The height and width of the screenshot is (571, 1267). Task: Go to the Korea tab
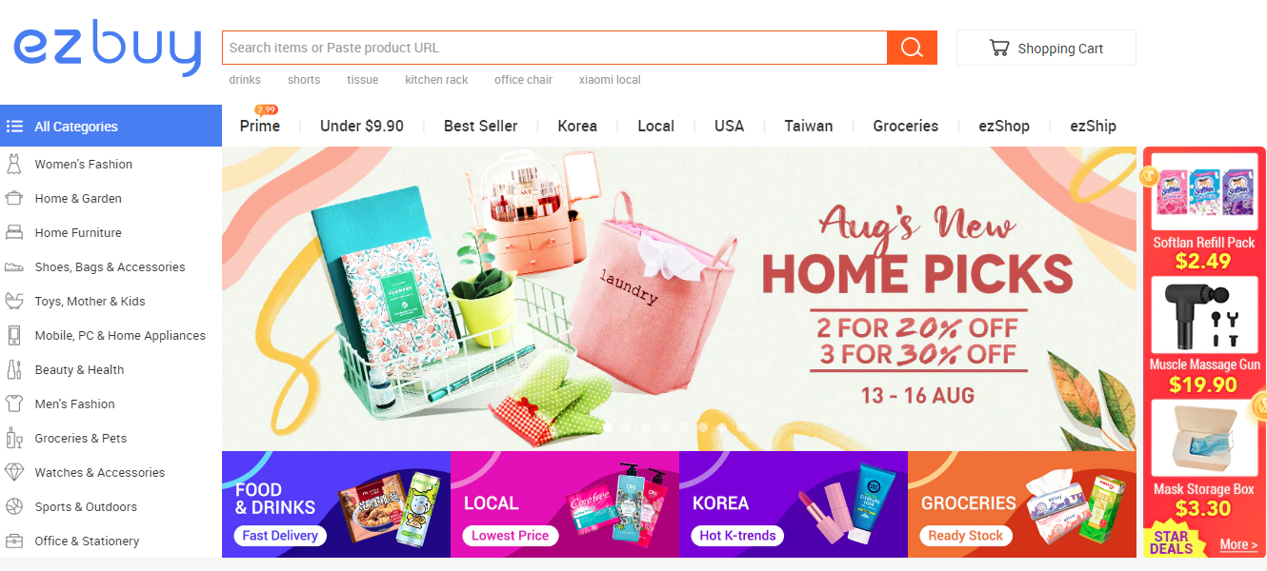point(577,126)
